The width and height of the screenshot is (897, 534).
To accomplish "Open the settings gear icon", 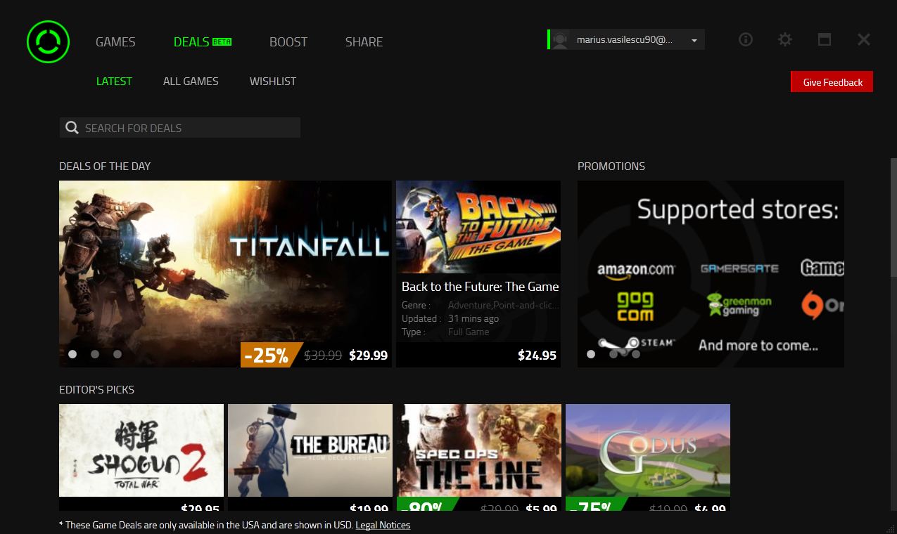I will coord(785,40).
